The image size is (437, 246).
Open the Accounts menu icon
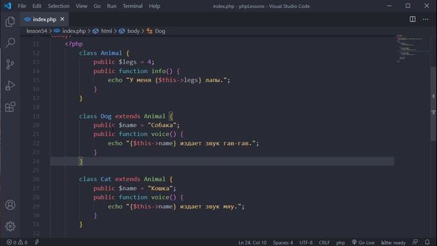pos(10,205)
